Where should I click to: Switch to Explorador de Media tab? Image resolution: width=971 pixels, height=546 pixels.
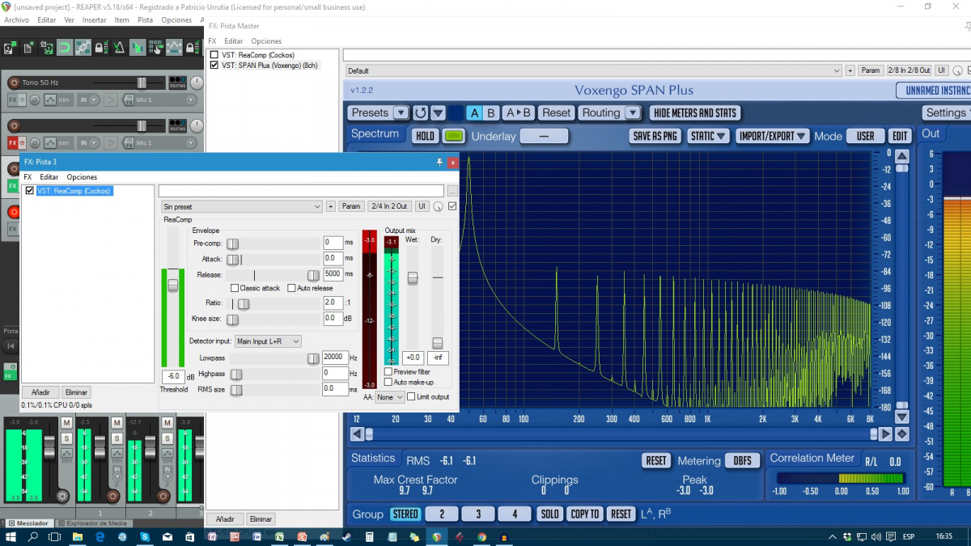pyautogui.click(x=95, y=523)
